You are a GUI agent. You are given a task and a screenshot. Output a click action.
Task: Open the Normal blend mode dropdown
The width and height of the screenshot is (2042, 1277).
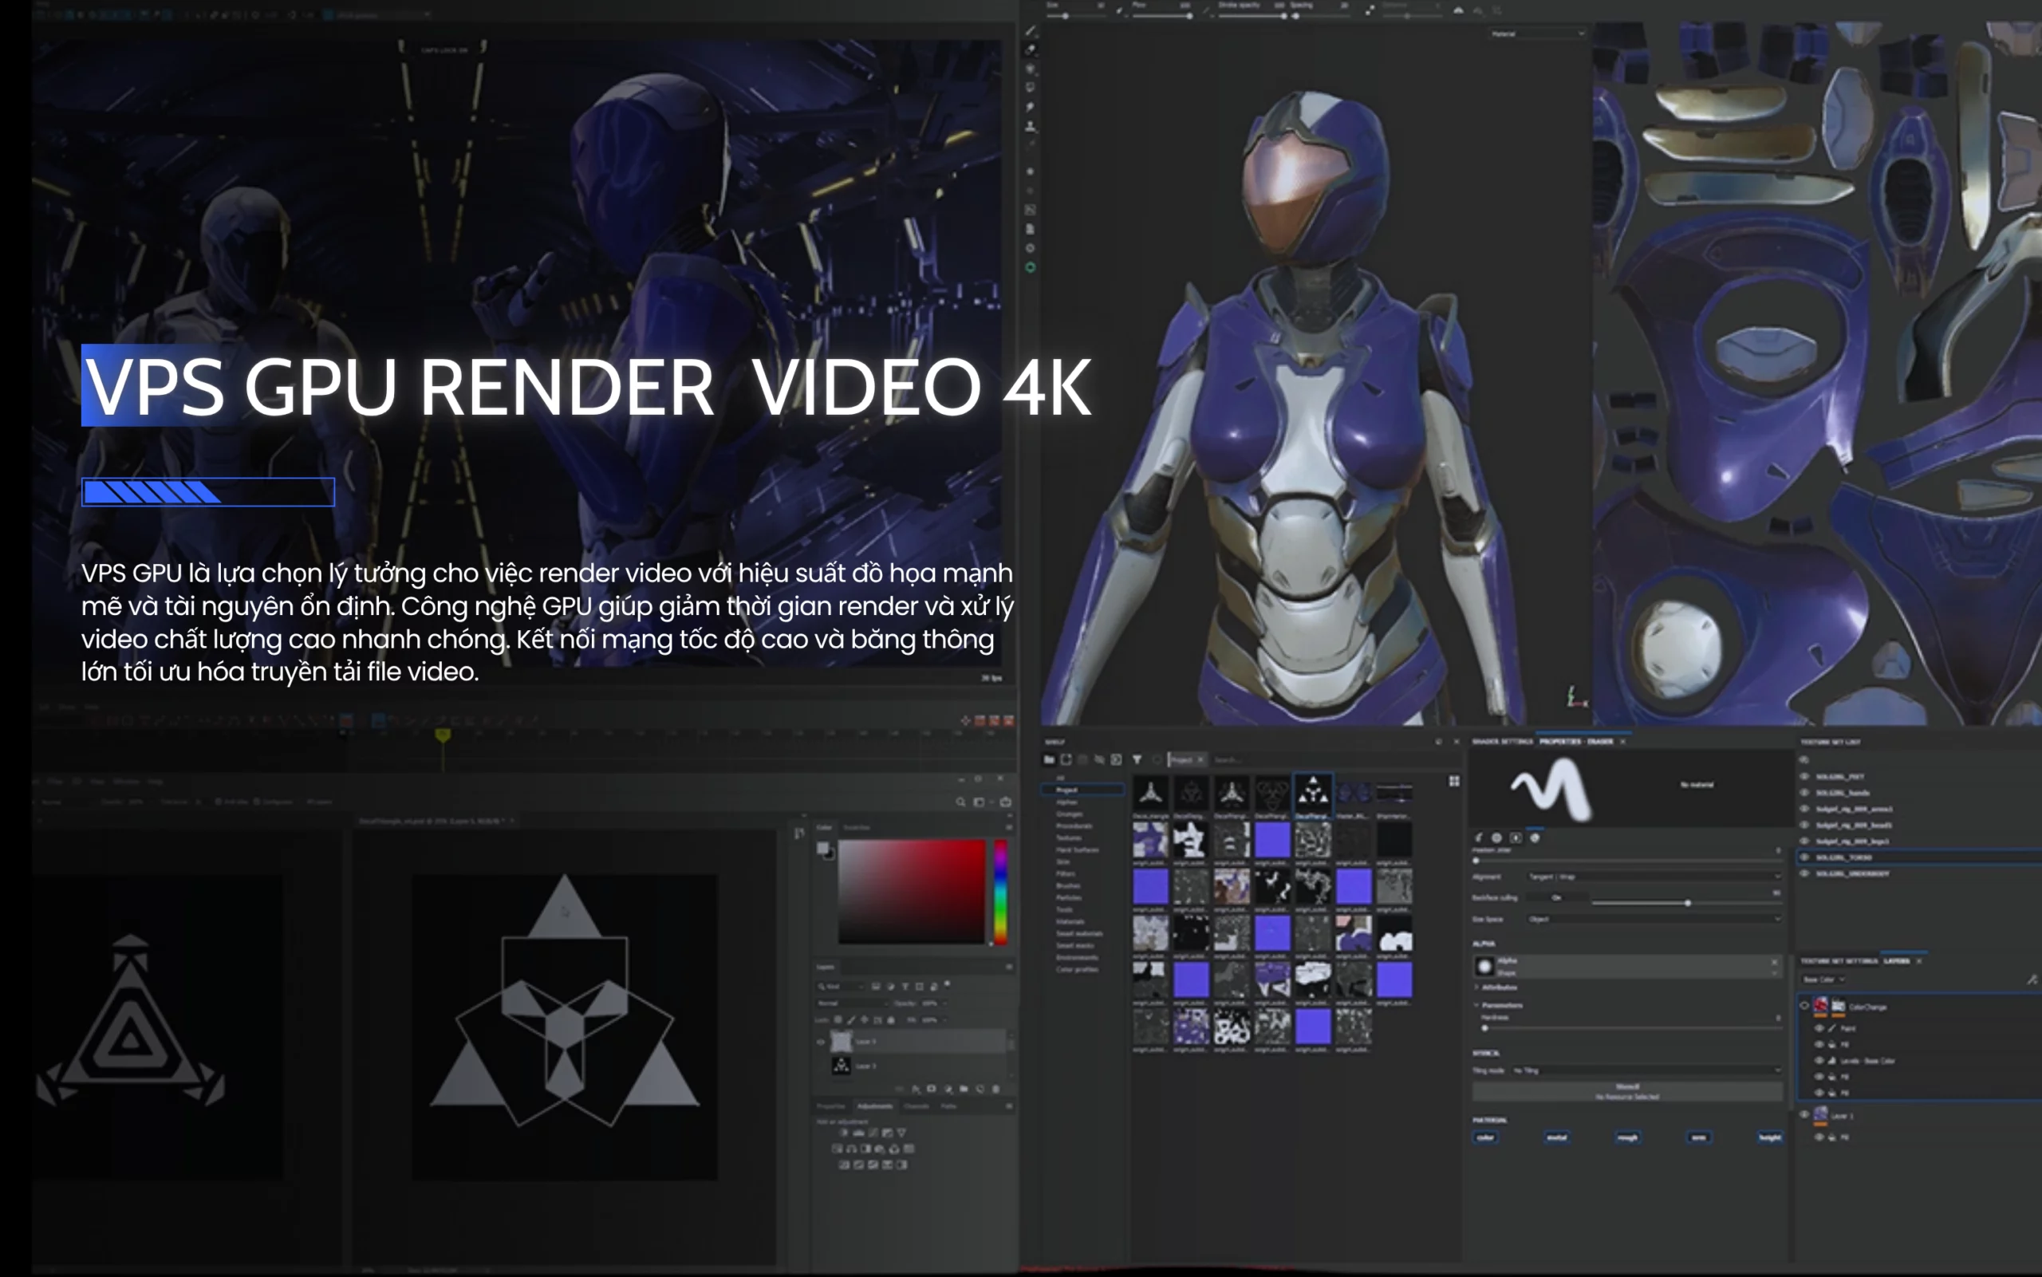pos(853,1003)
